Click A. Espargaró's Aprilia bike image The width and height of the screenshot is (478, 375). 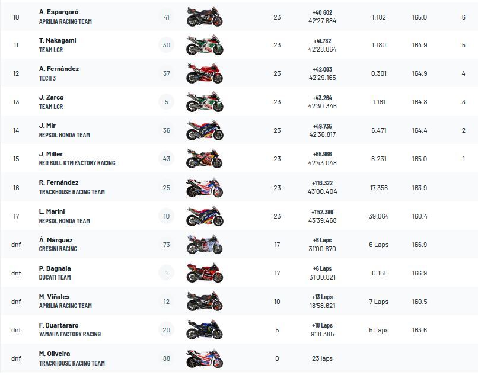(205, 17)
